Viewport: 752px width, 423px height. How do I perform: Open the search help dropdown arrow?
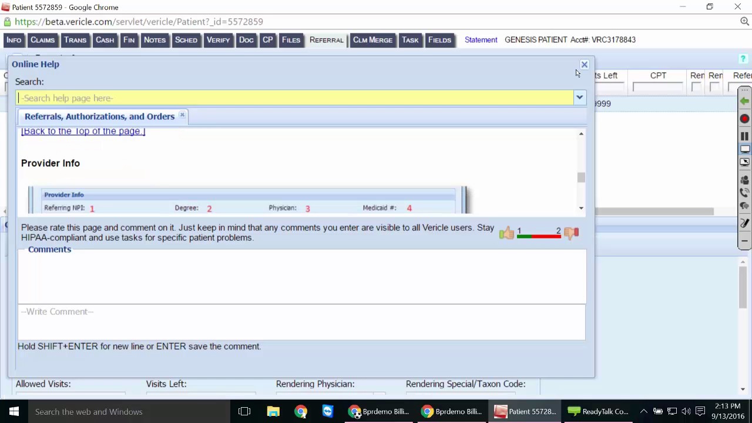click(x=580, y=98)
